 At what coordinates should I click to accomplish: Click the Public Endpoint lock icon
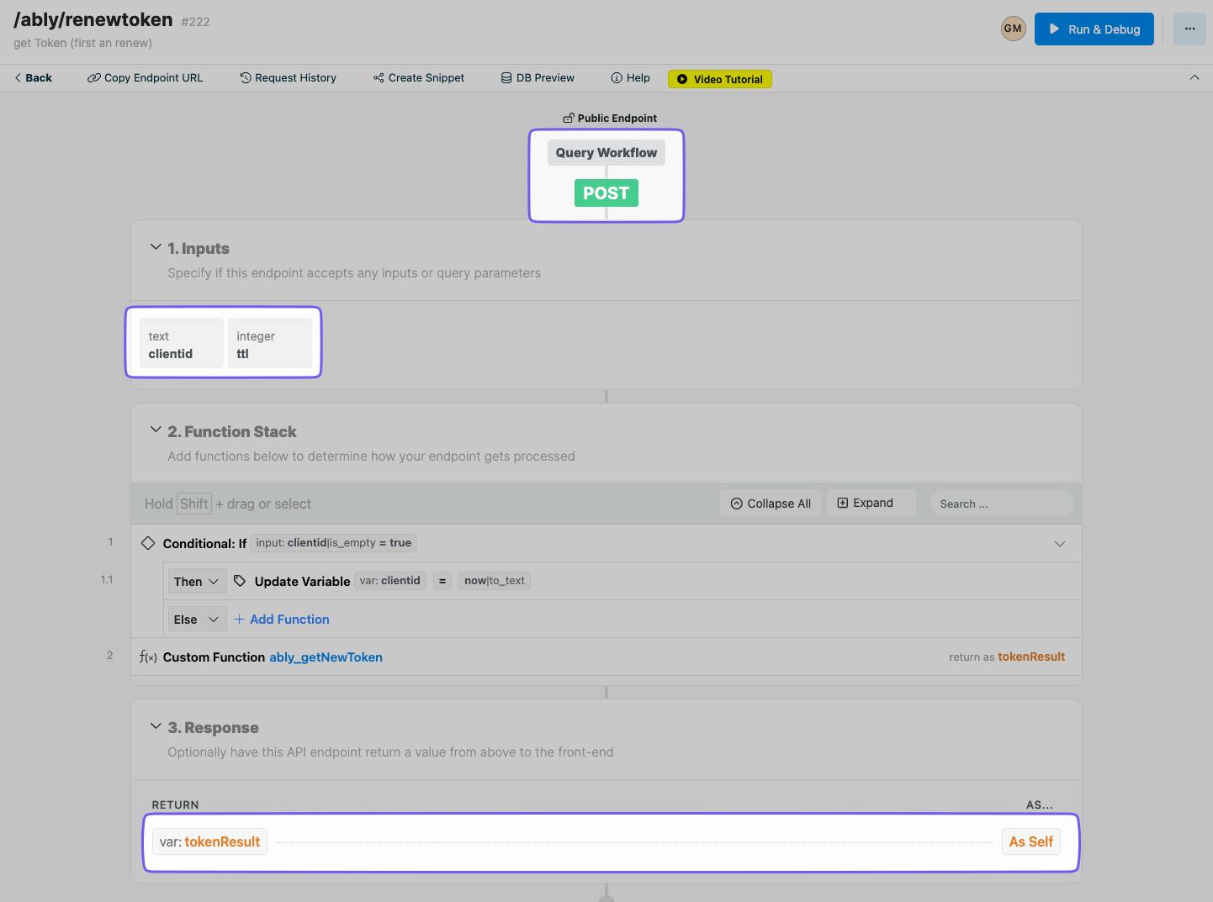[569, 118]
